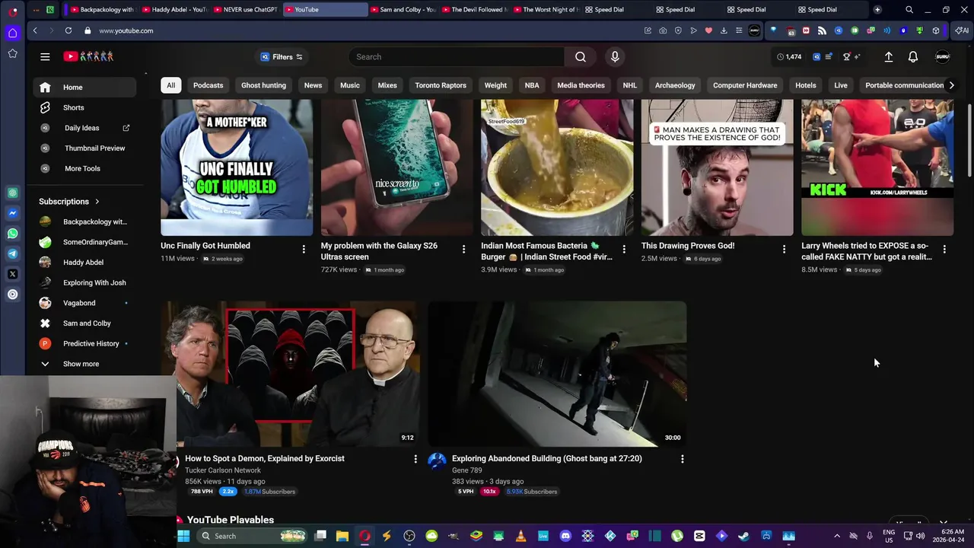Open bookmarks star in Opera sidebar
The image size is (974, 548).
pos(13,53)
